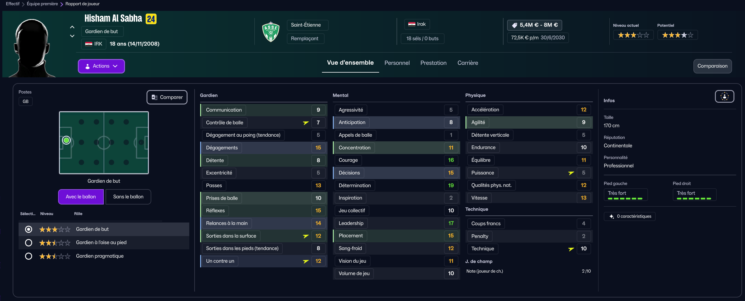Switch to the Personnel tab

click(x=397, y=63)
